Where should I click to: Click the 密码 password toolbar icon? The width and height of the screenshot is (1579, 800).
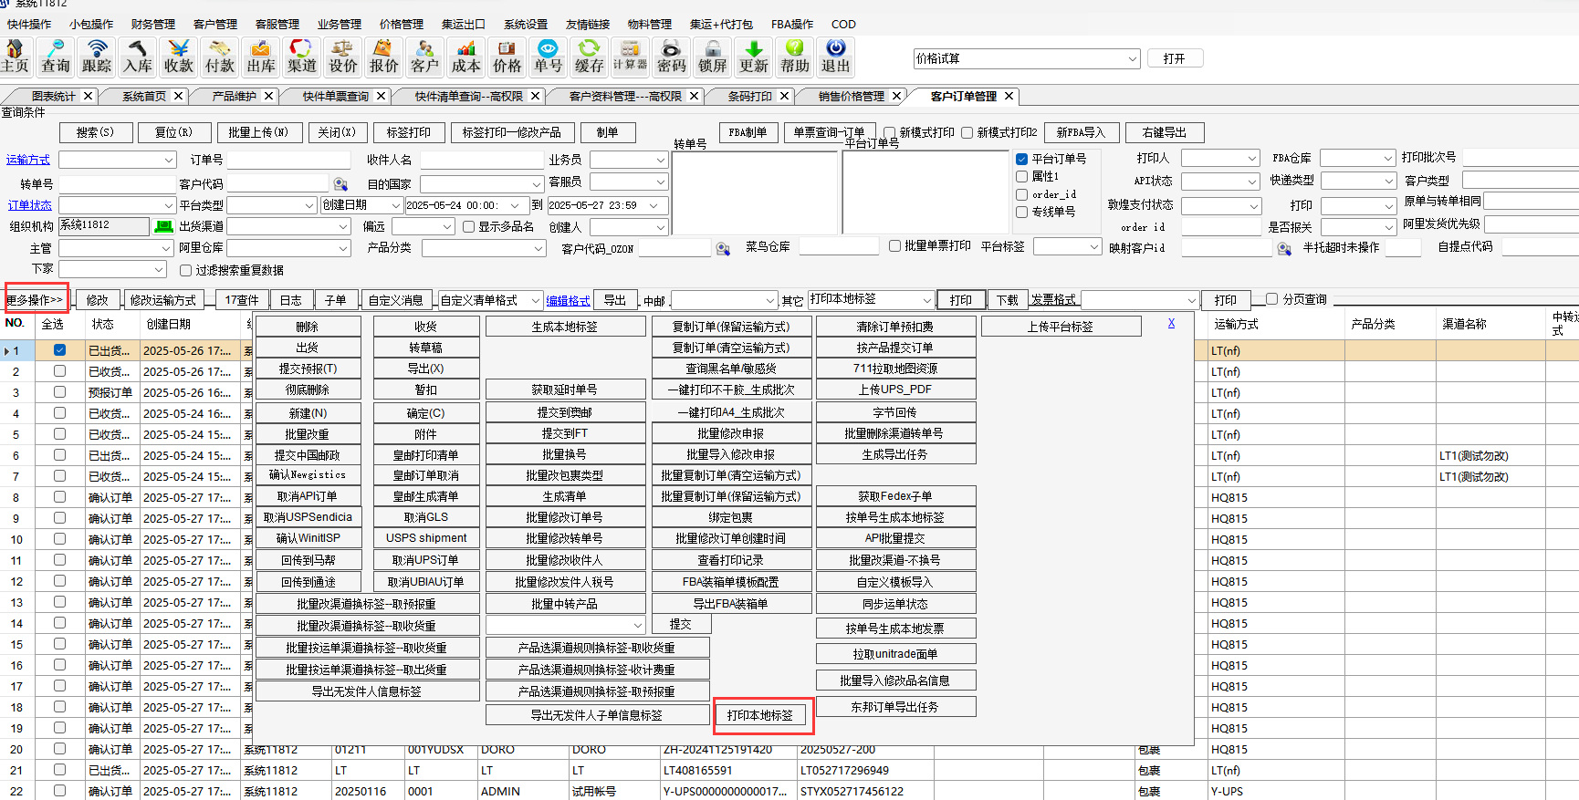pos(672,57)
